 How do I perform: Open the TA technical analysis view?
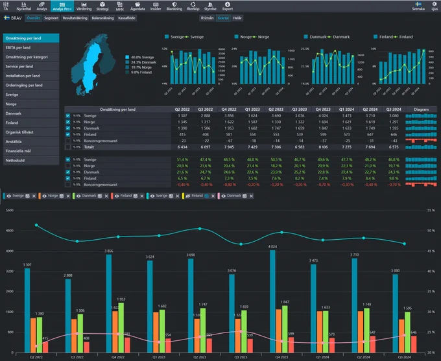(6, 6)
